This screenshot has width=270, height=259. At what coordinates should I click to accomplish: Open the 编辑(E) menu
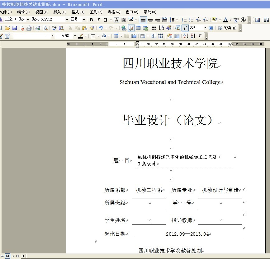pyautogui.click(x=24, y=12)
